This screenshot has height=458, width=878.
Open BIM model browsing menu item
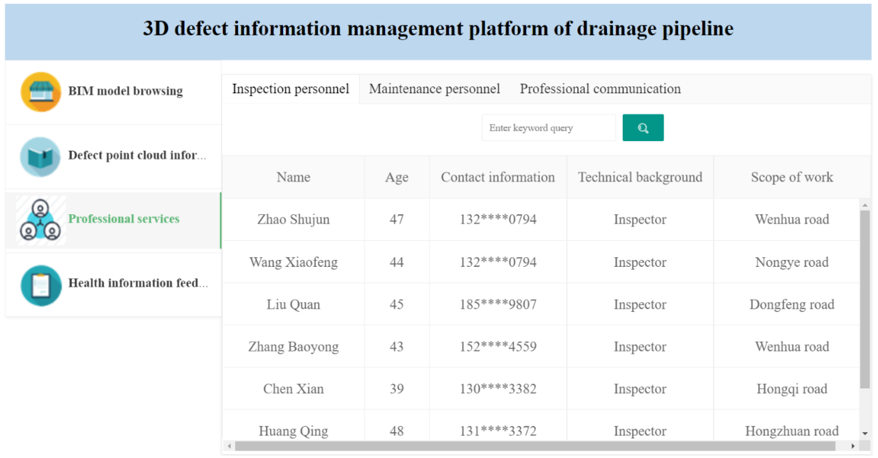[125, 91]
